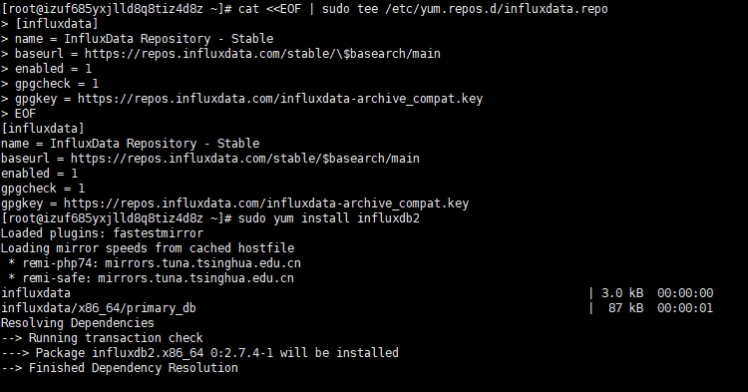Click the 00:00:01 download time
This screenshot has height=392, width=748.
click(x=685, y=308)
